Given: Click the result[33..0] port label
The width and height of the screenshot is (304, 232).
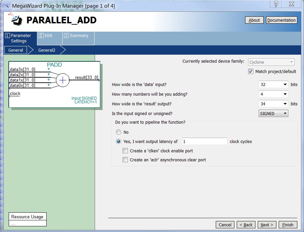Looking at the screenshot, I should pos(87,77).
